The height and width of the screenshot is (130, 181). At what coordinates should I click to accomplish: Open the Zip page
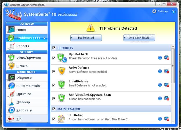(27, 119)
